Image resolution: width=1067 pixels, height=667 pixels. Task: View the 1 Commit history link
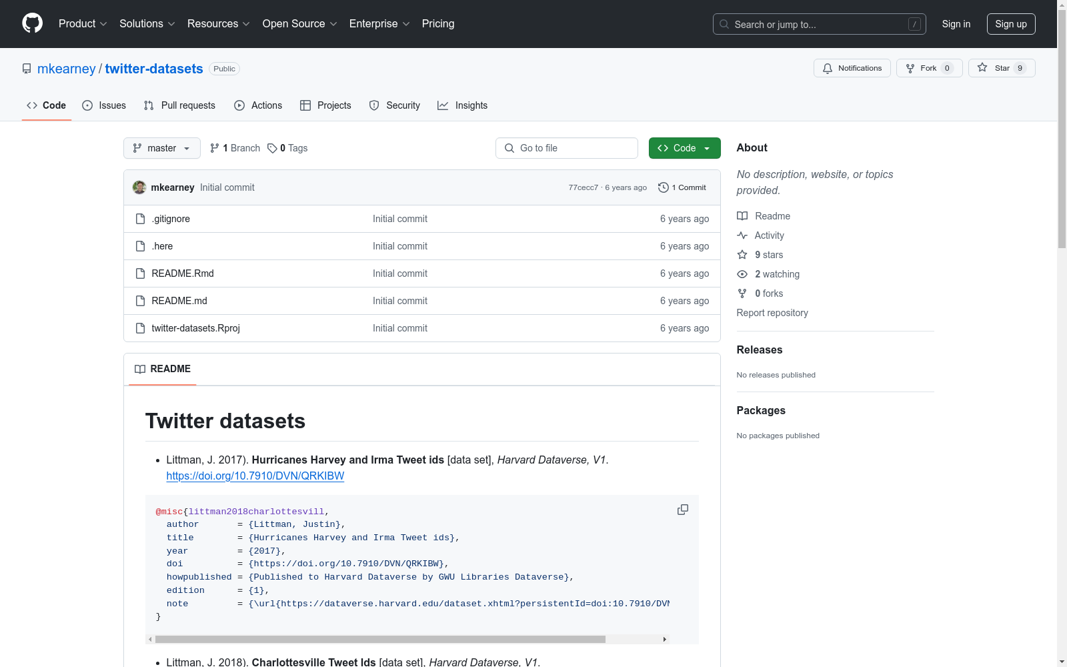682,187
